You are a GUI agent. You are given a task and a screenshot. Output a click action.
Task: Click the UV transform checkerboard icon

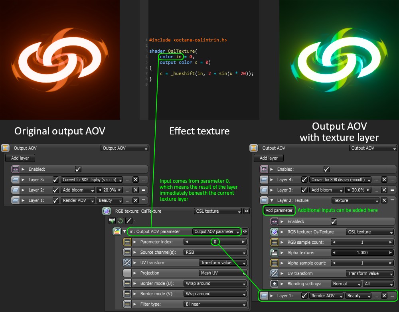[x=126, y=263]
